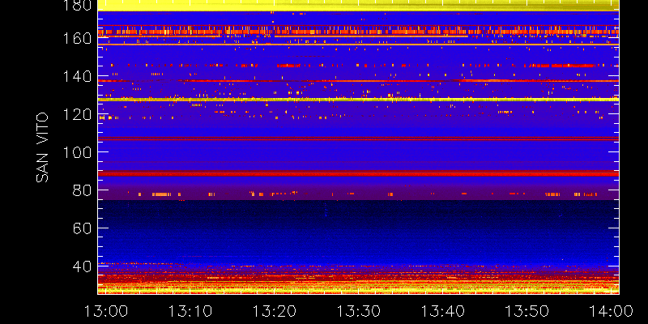Viewport: 648px width, 324px height.
Task: Click the 140 frequency axis label
Action: point(77,76)
